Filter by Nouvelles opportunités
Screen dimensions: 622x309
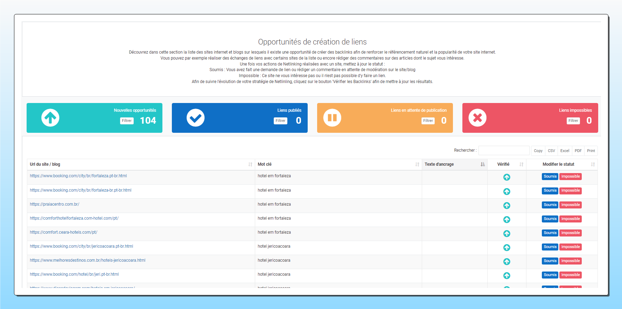pyautogui.click(x=127, y=121)
